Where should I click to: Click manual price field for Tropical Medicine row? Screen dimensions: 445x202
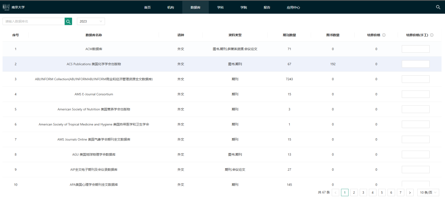(415, 124)
